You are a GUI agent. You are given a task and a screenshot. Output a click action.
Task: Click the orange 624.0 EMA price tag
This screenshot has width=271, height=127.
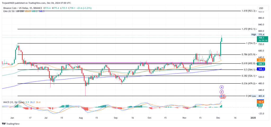click(261, 60)
